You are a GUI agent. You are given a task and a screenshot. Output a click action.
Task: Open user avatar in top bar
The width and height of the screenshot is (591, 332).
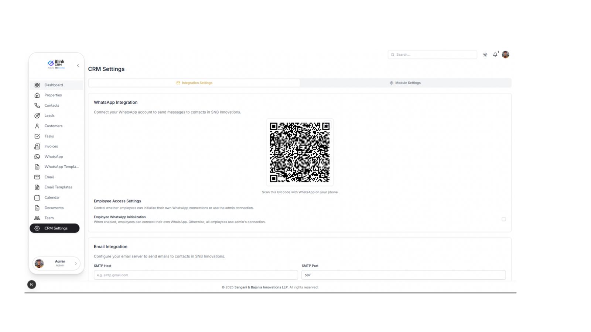coord(506,55)
